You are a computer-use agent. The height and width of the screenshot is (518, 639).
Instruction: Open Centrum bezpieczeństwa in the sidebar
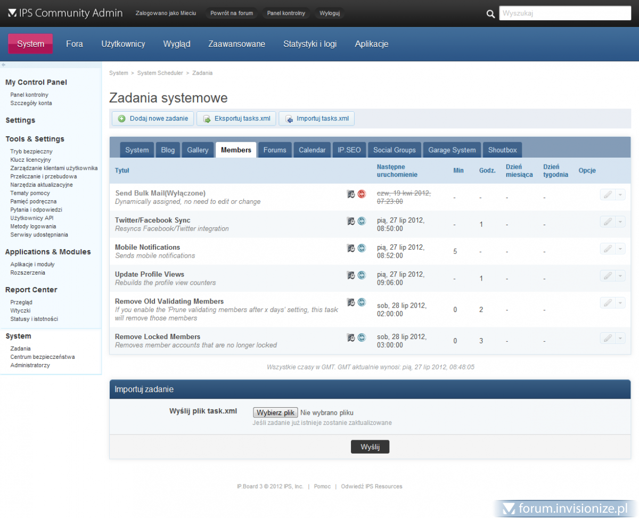pyautogui.click(x=42, y=357)
